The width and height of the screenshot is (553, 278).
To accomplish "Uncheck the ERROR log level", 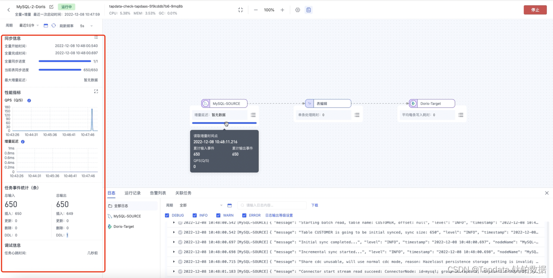I will click(x=244, y=215).
